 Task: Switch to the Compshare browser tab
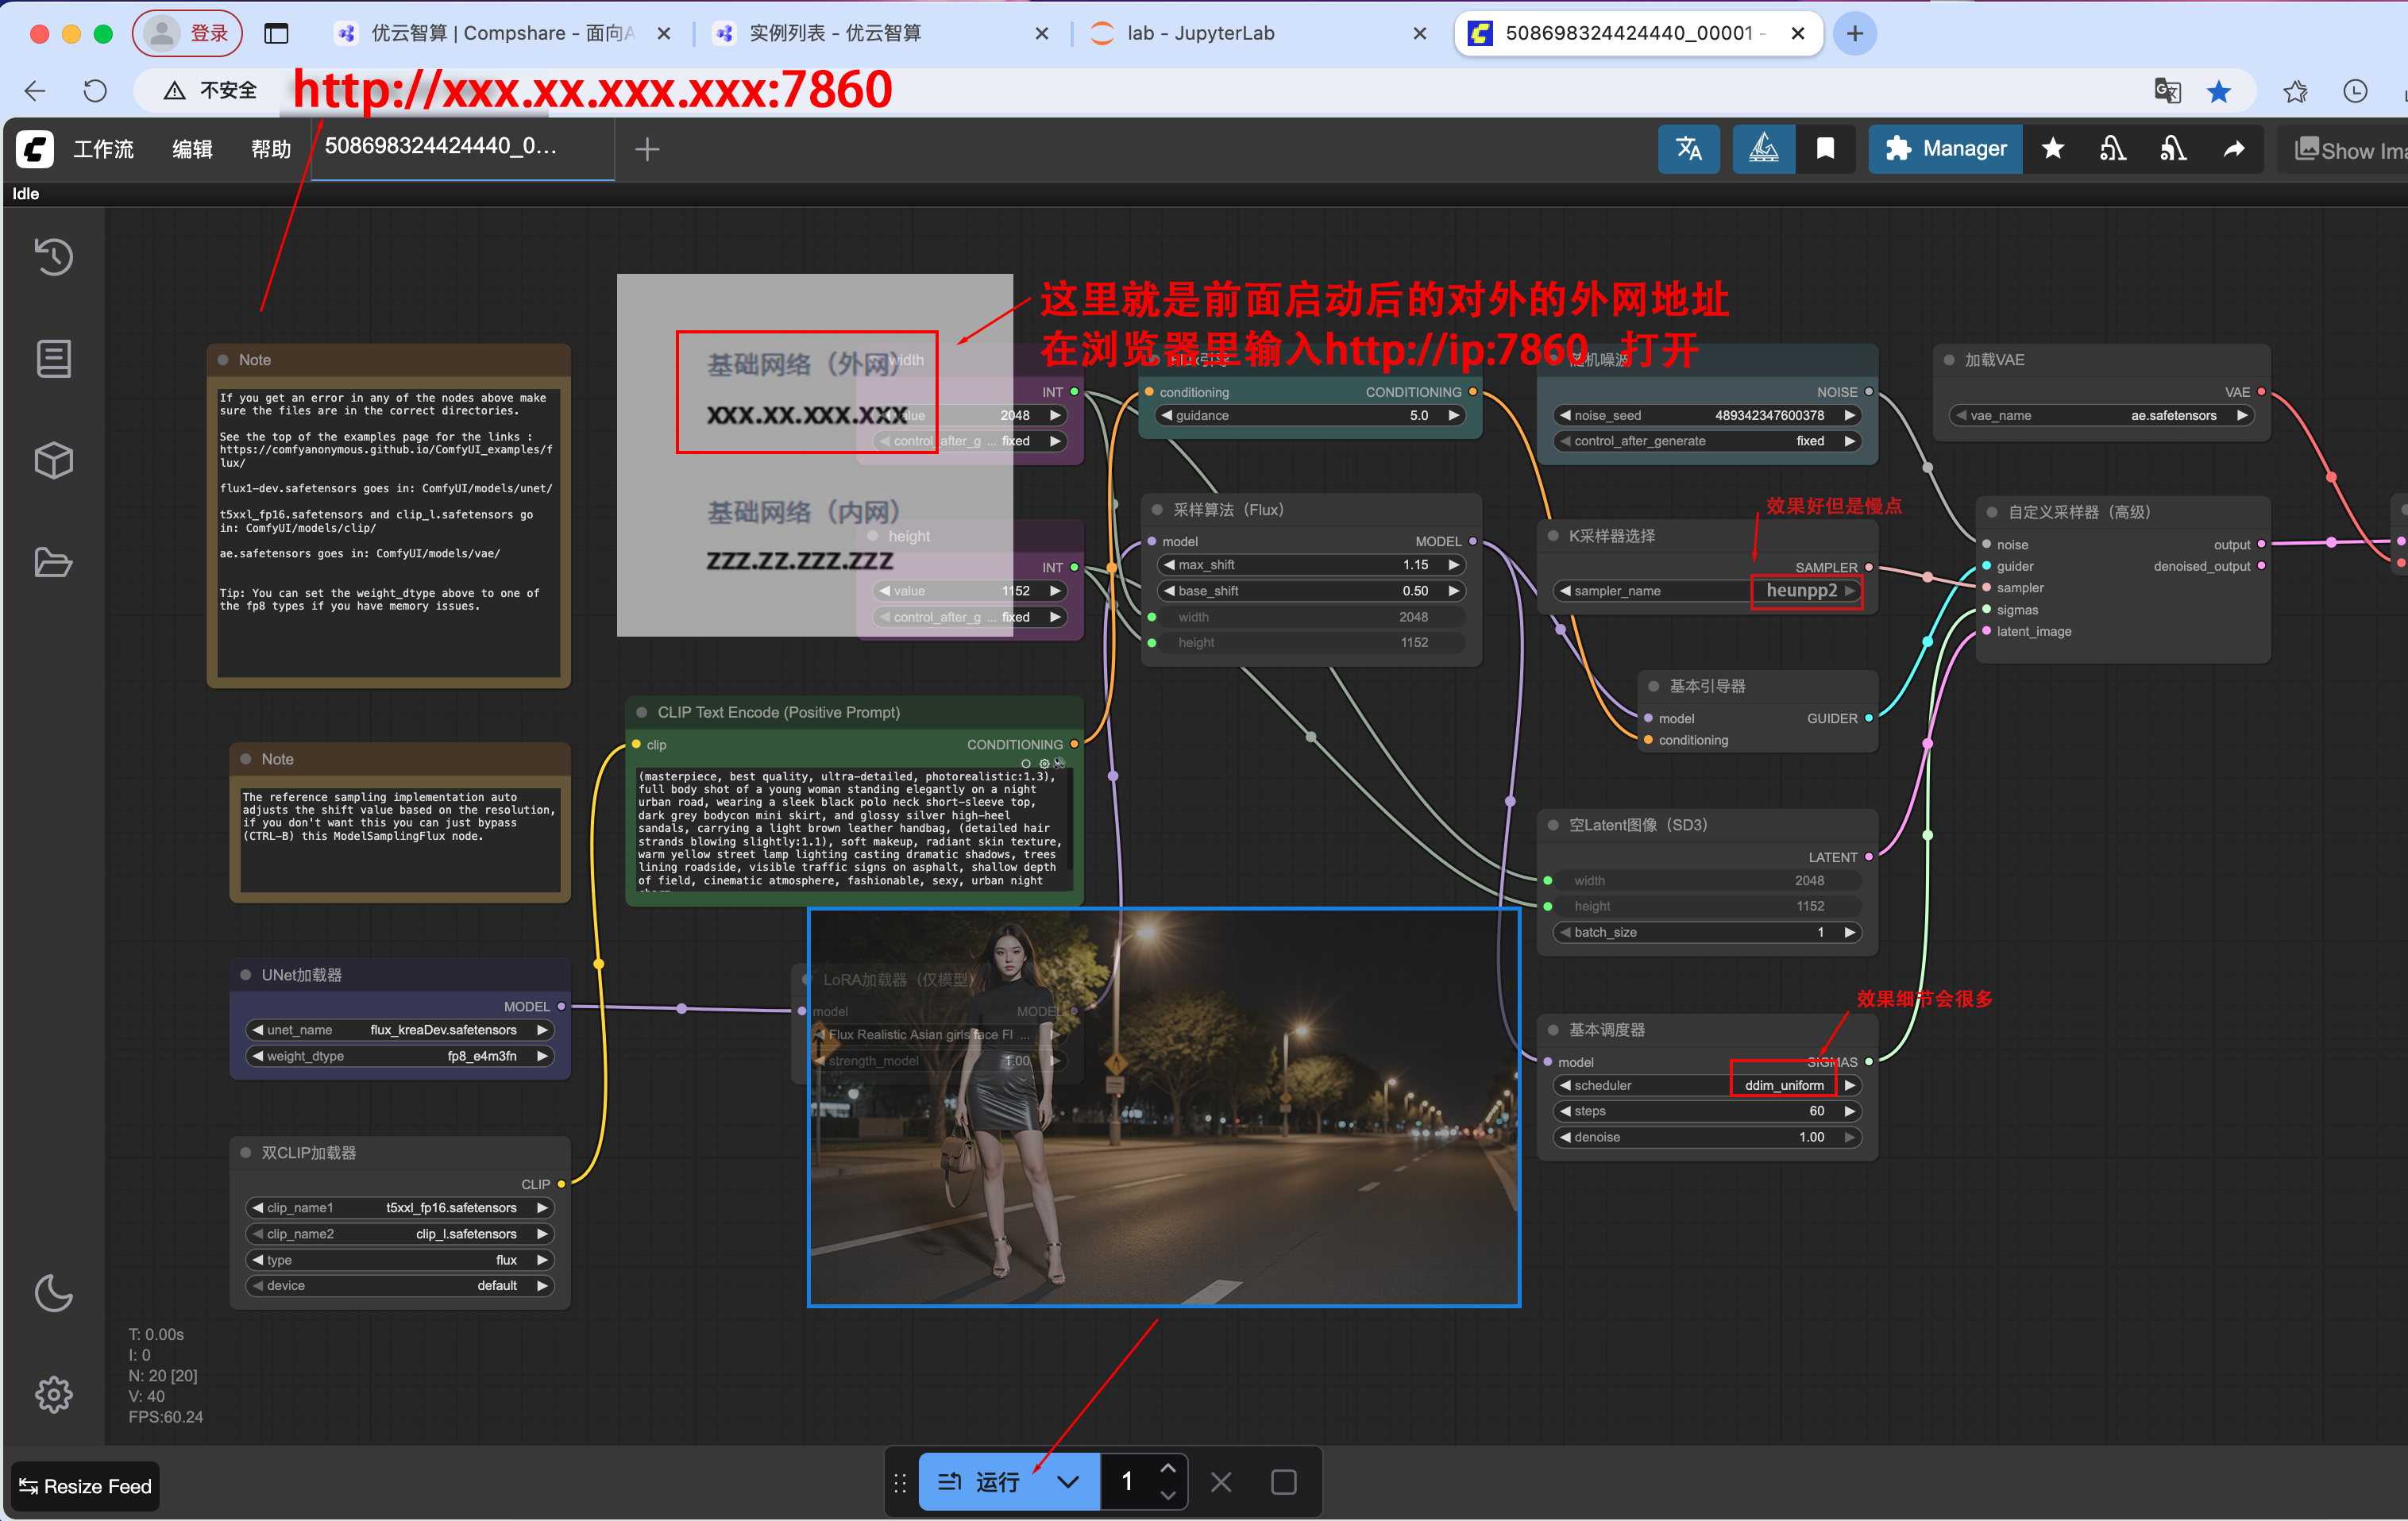pyautogui.click(x=501, y=33)
